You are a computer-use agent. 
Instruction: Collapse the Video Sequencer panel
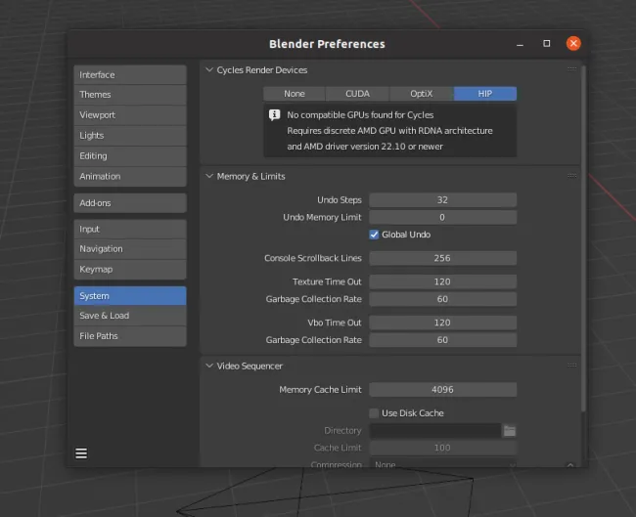tap(209, 366)
